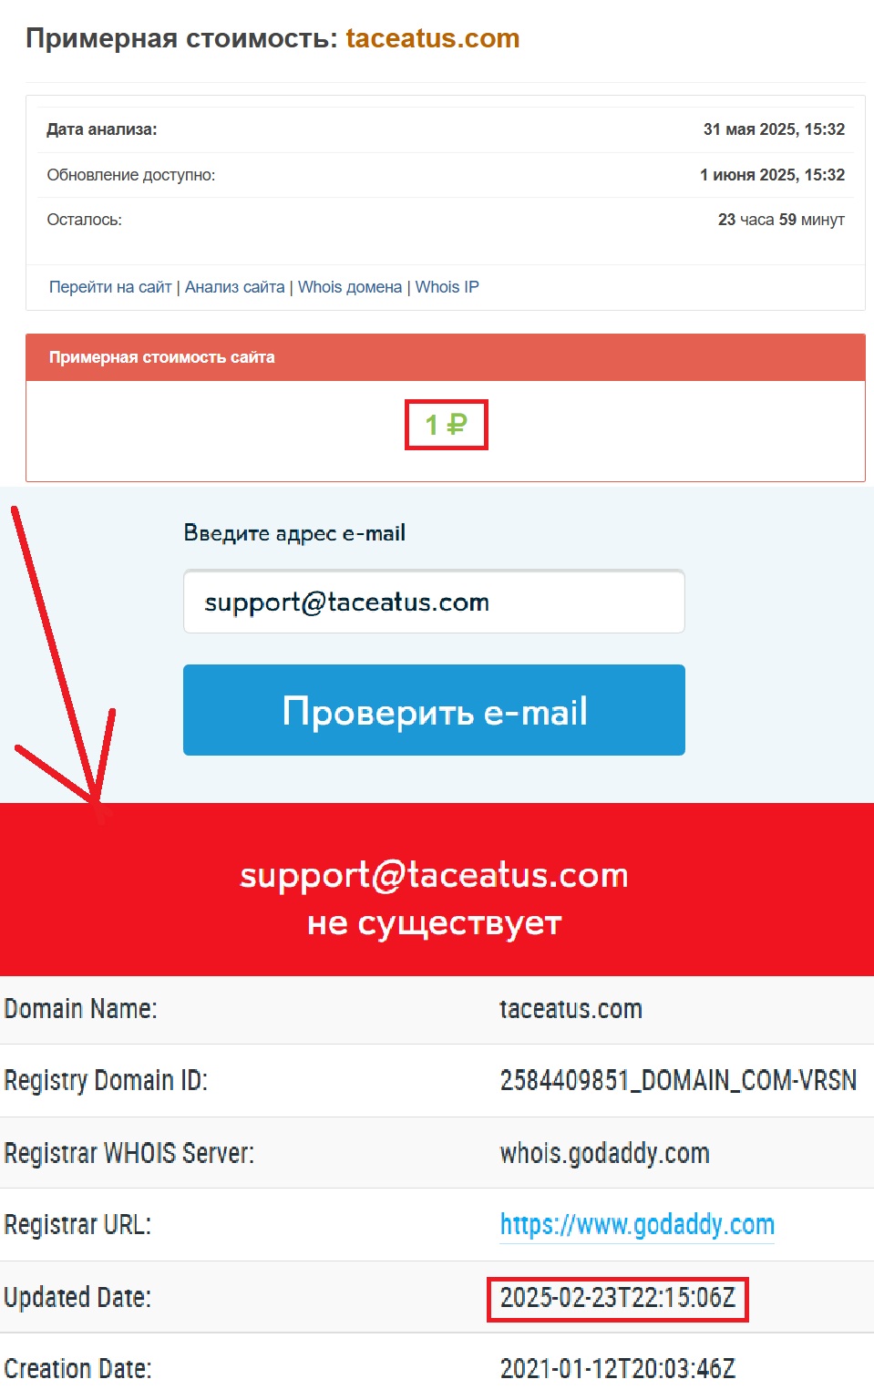874x1400 pixels.
Task: Click the Registry Domain ID value
Action: (678, 1080)
